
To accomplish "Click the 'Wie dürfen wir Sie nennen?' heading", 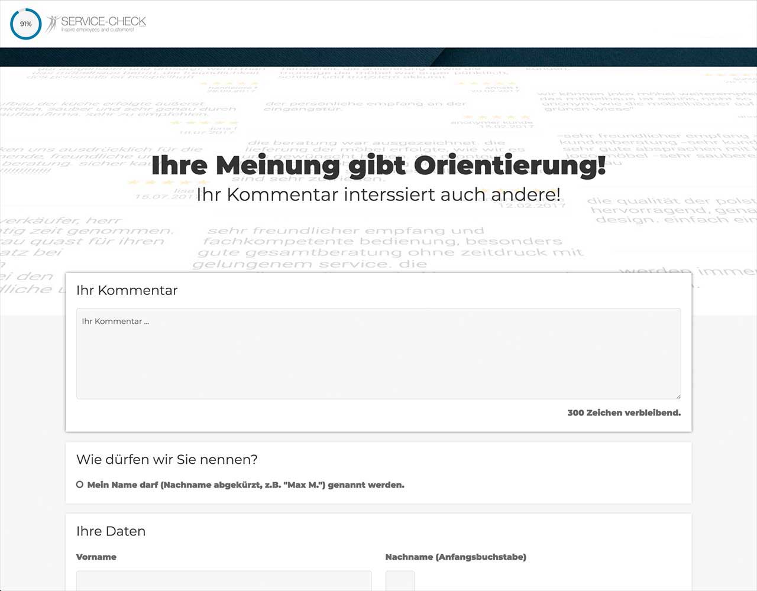I will point(167,459).
